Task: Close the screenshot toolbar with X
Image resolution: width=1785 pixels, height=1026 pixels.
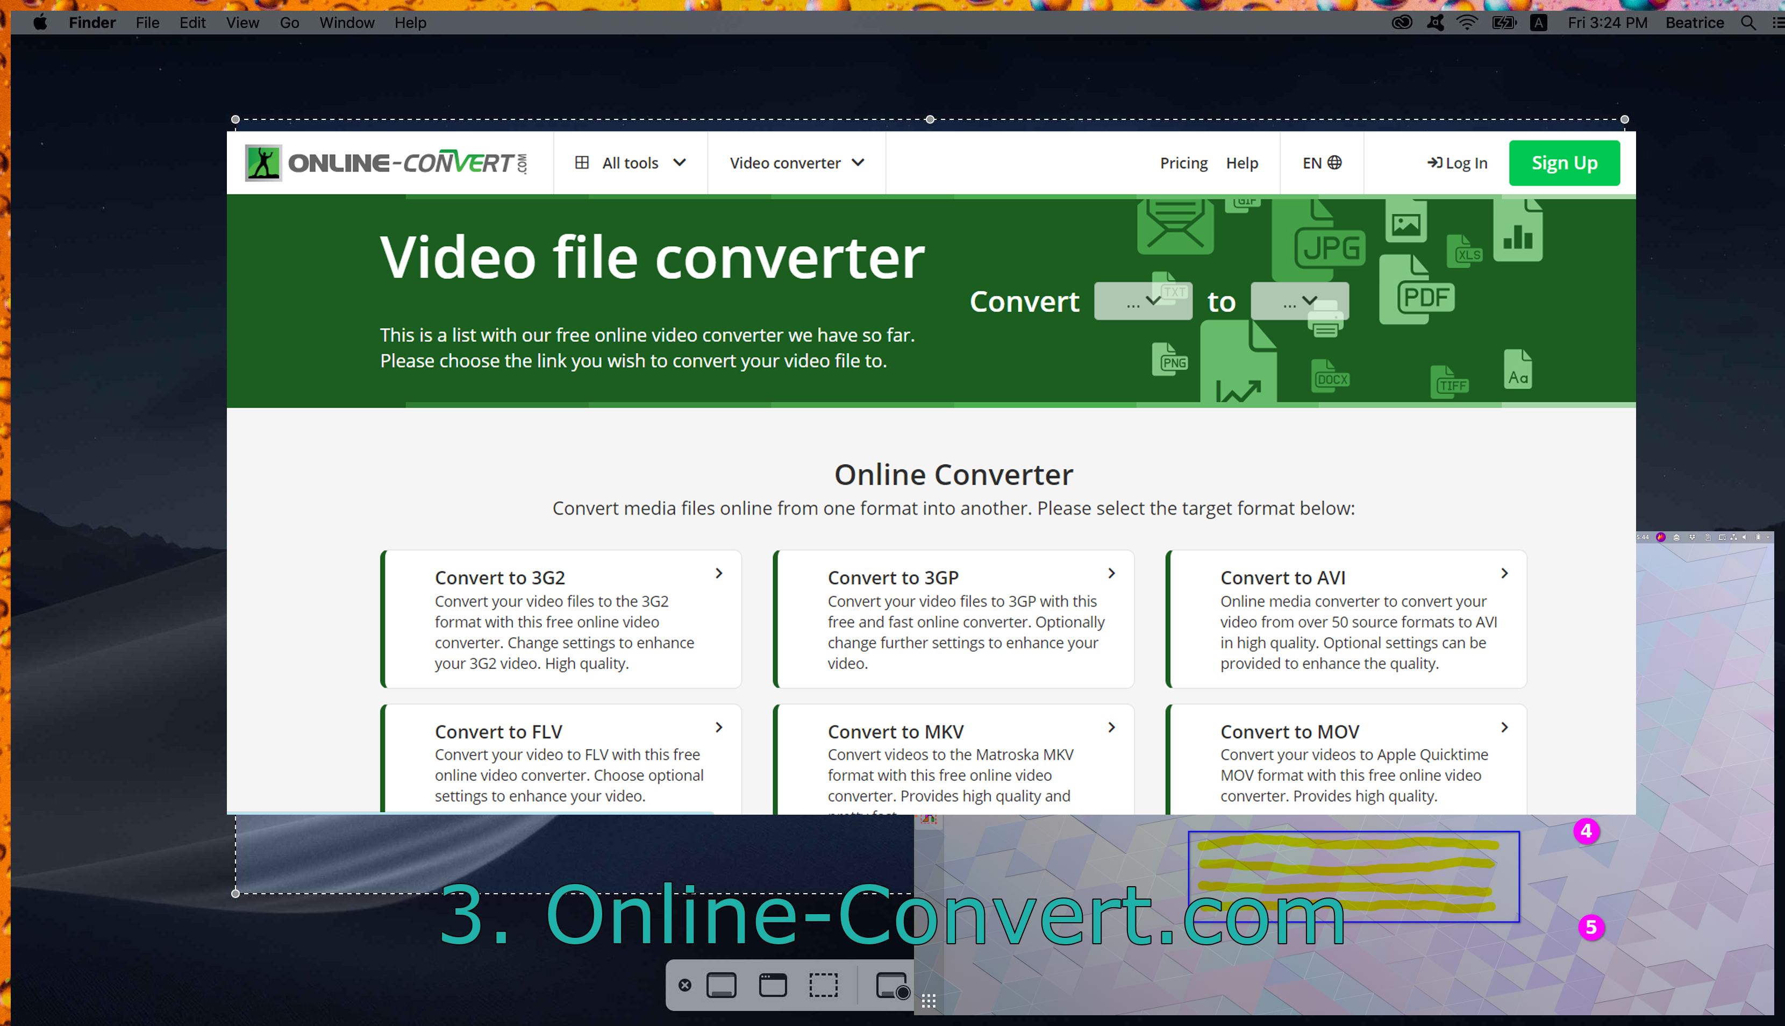Action: [x=684, y=985]
